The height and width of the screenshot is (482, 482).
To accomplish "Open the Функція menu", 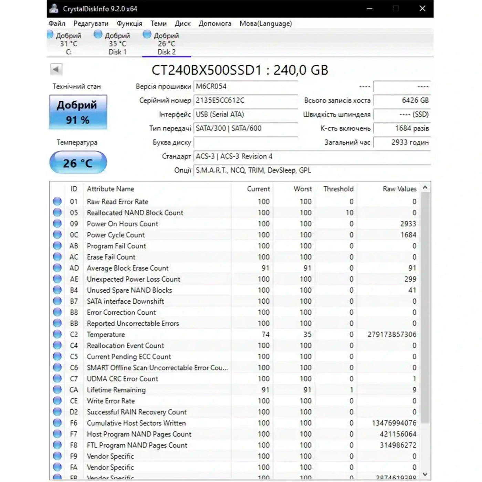I will [x=129, y=23].
